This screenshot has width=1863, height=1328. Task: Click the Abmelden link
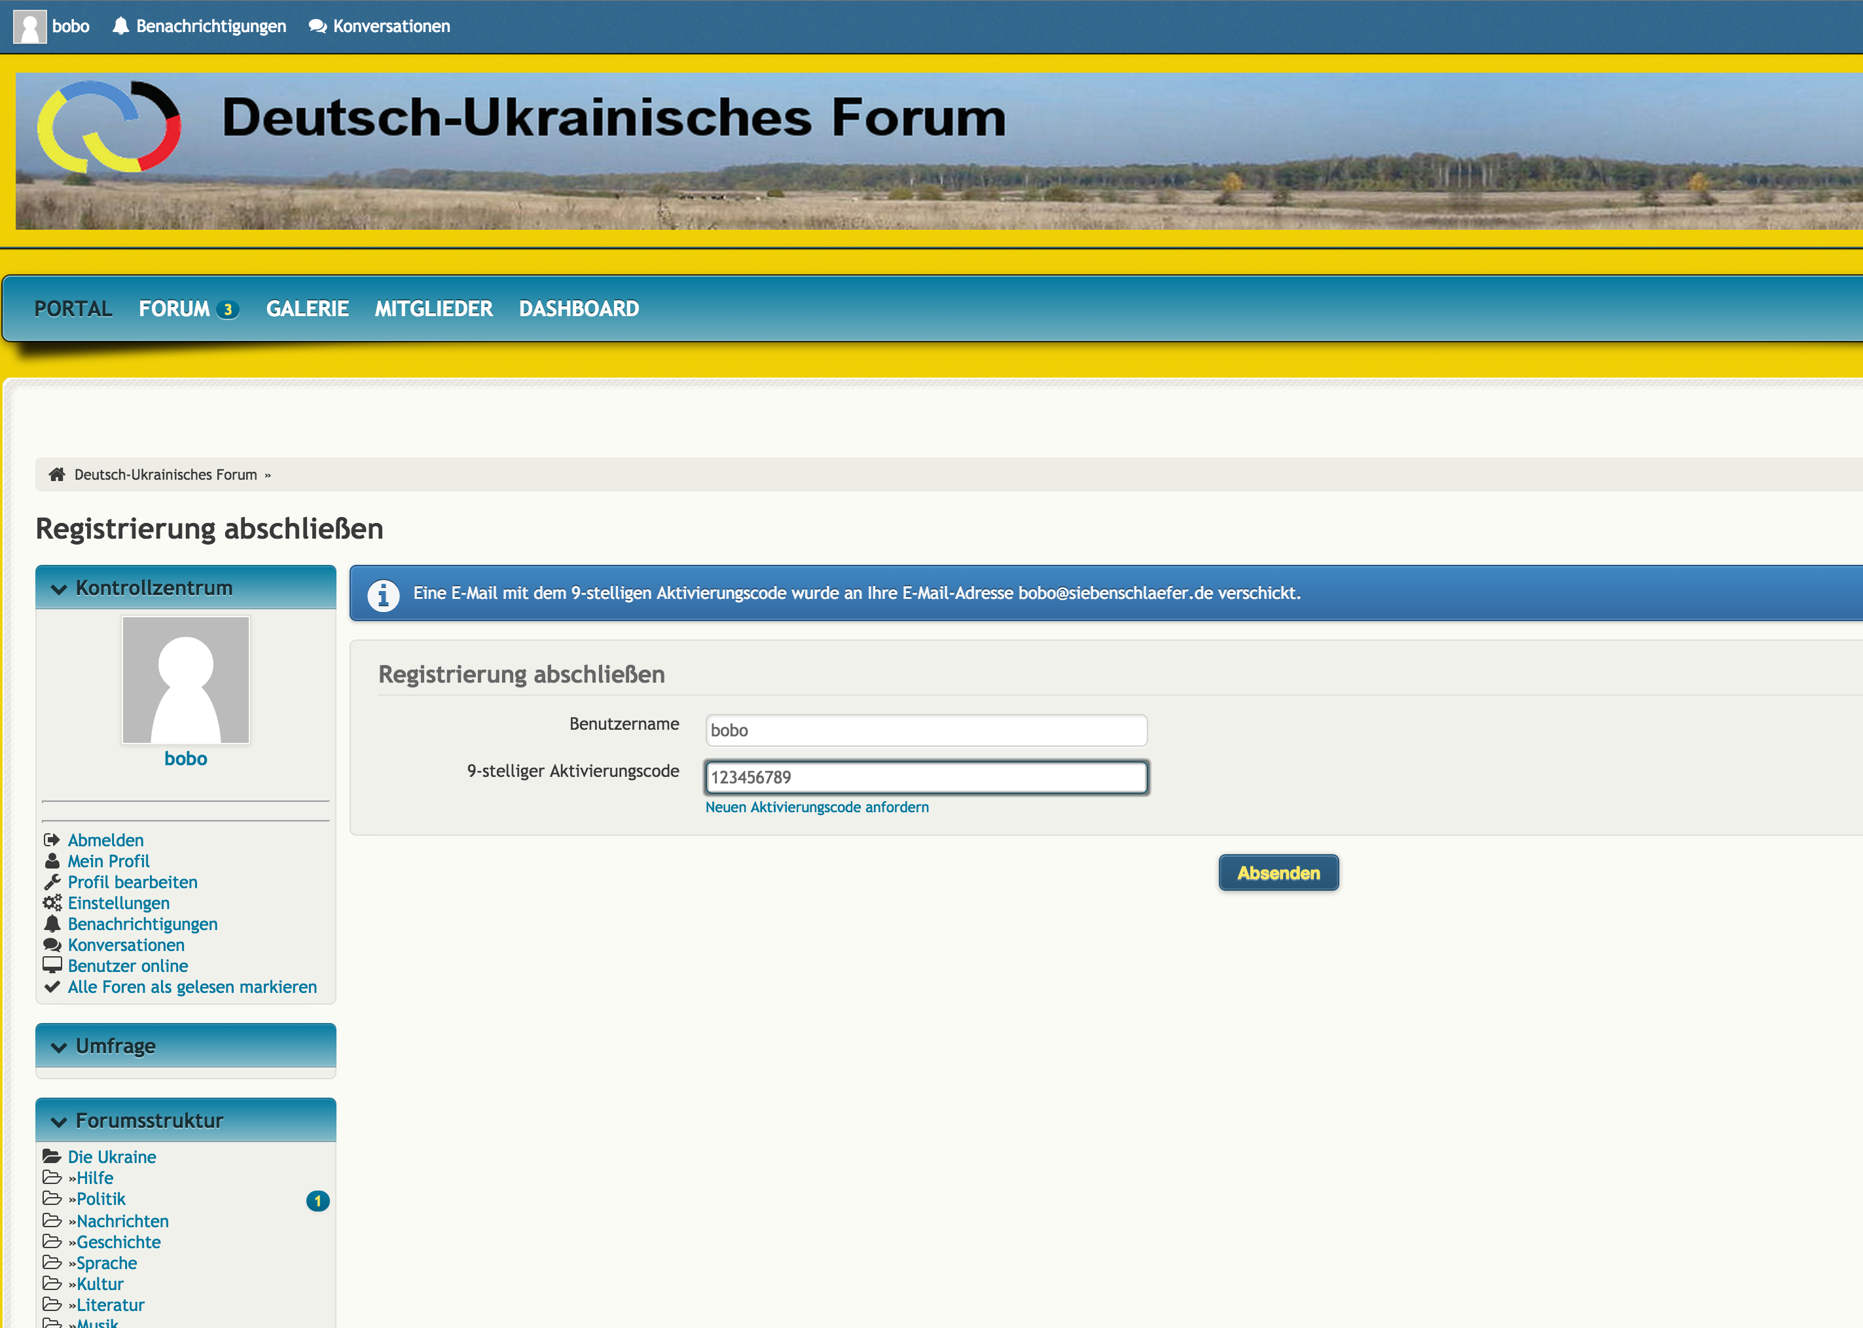105,840
